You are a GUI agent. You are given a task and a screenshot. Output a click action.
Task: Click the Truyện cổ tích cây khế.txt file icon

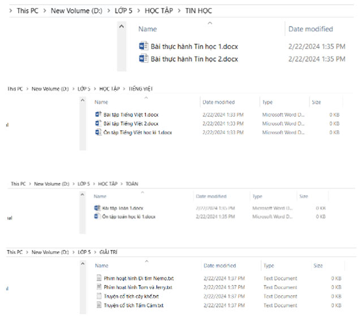[x=99, y=296]
